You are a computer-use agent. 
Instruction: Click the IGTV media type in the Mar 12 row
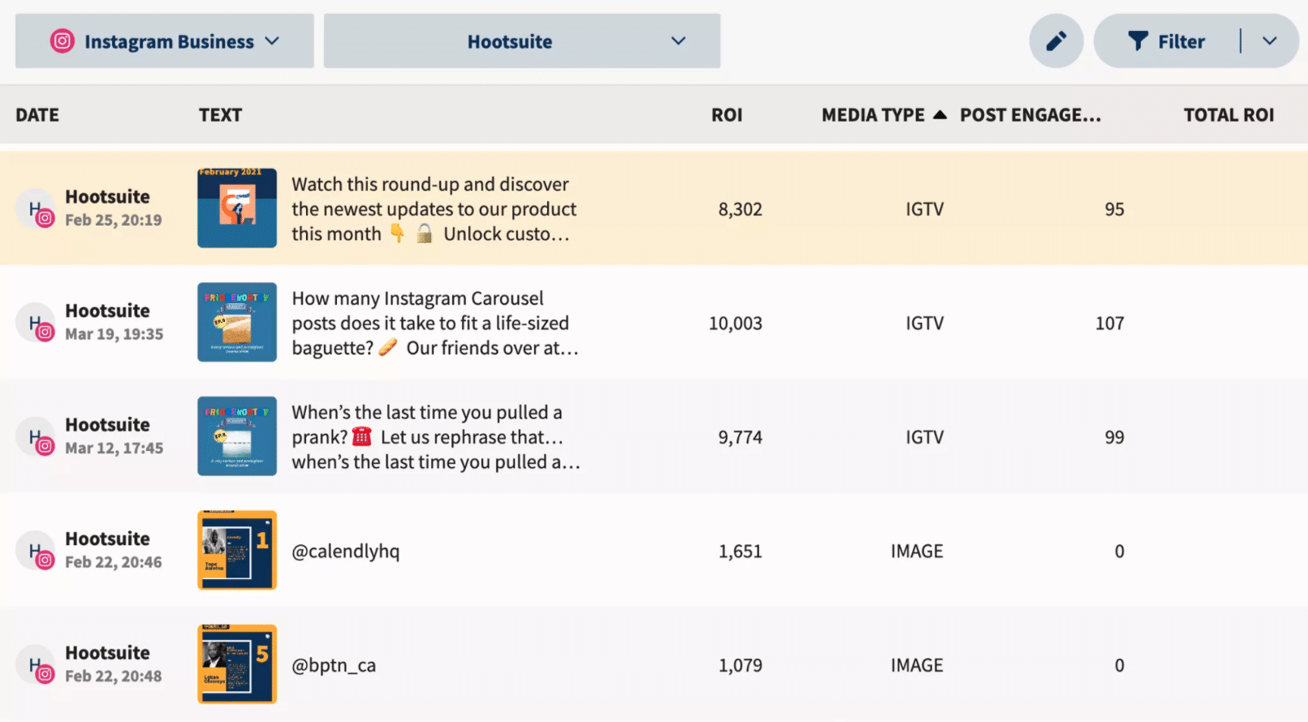pos(925,437)
